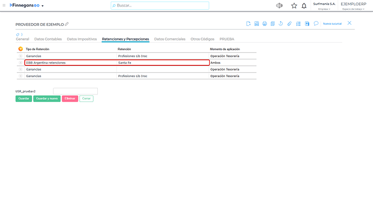Click the USR_pruebav2 input field
The image size is (373, 217).
pyautogui.click(x=75, y=91)
